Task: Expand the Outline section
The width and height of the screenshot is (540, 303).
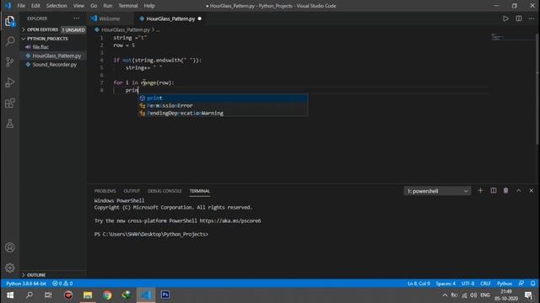Action: click(36, 275)
